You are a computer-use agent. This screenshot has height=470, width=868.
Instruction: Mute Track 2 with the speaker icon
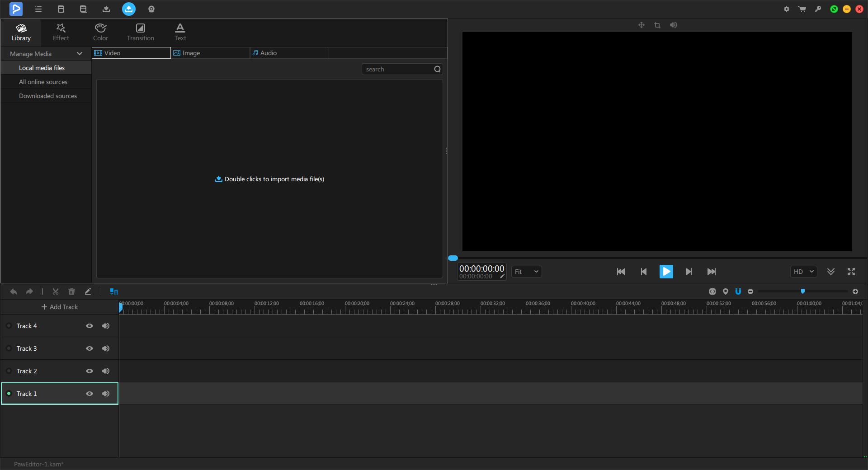[x=106, y=371]
